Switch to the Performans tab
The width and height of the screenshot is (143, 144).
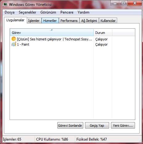tap(69, 21)
